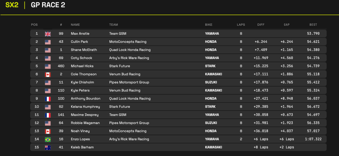Click Stark Future team for Michael Hicks
The height and width of the screenshot is (156, 339).
(x=120, y=66)
